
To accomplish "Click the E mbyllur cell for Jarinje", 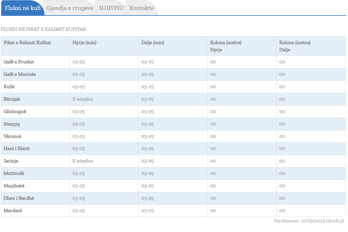I will point(83,161).
